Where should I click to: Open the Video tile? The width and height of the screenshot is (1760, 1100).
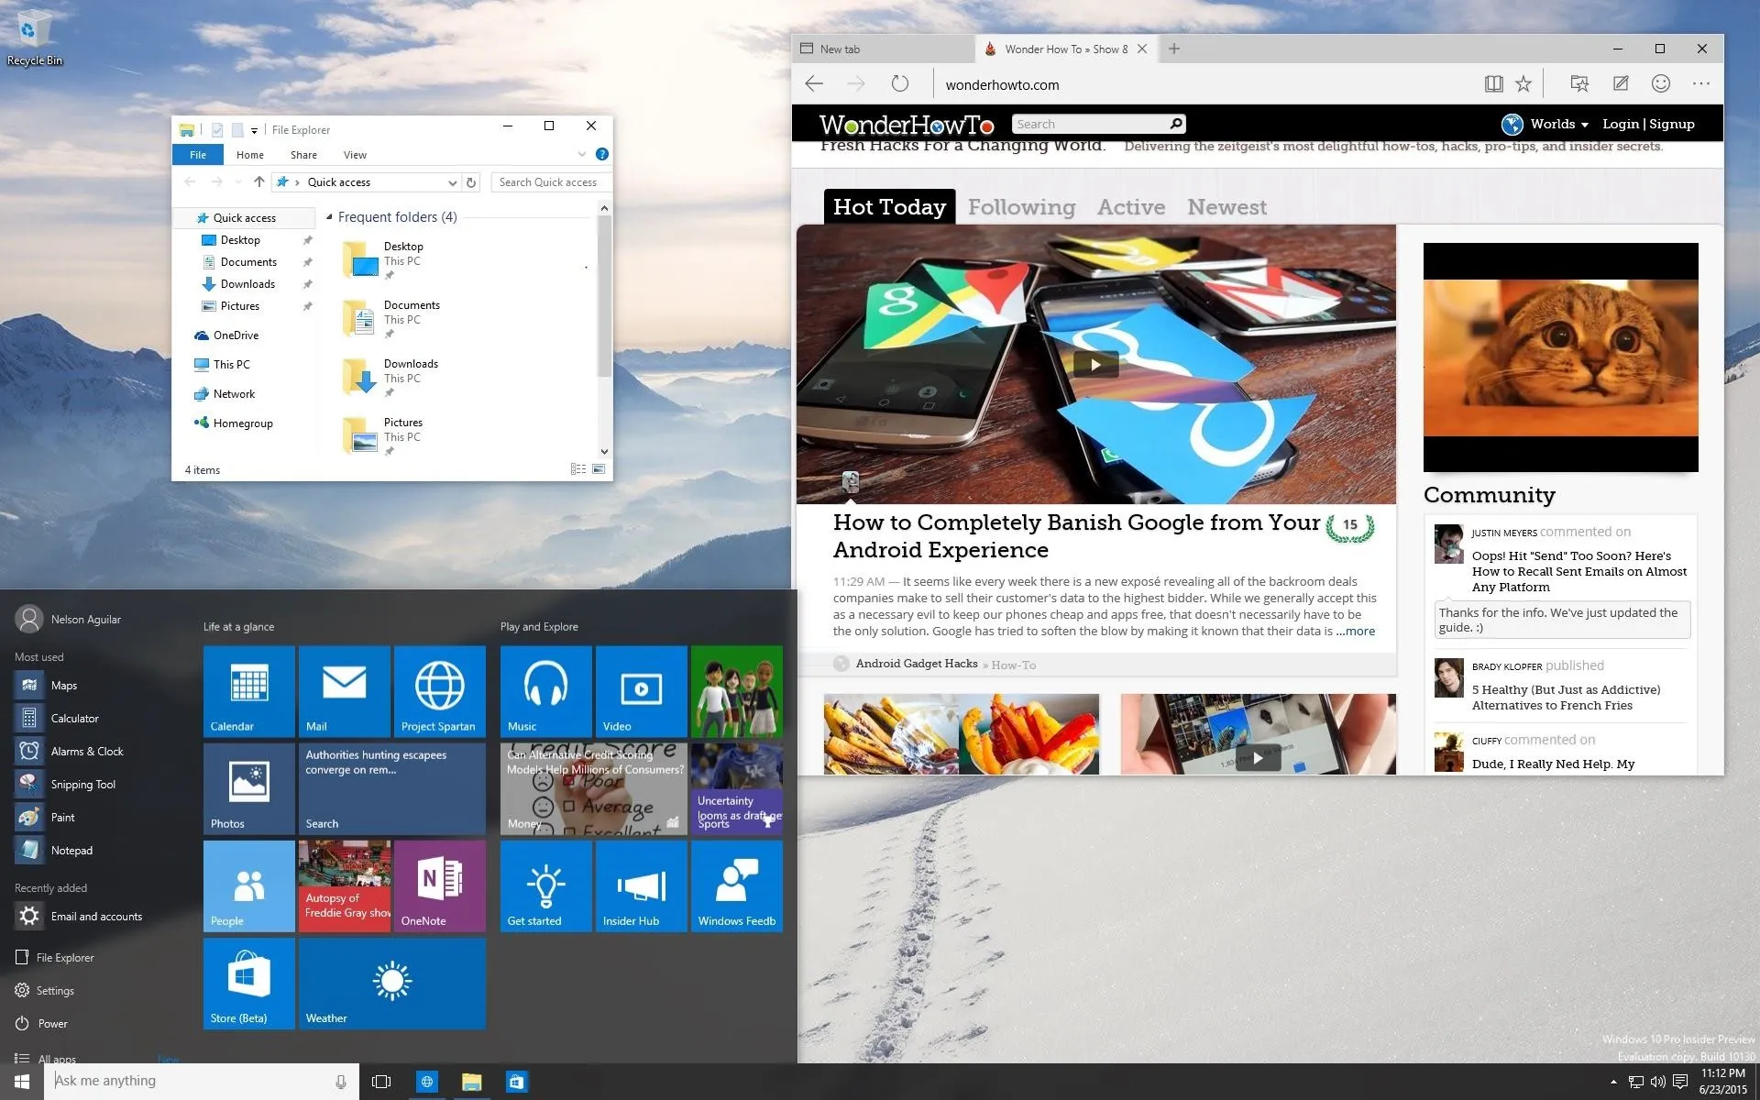pos(641,691)
